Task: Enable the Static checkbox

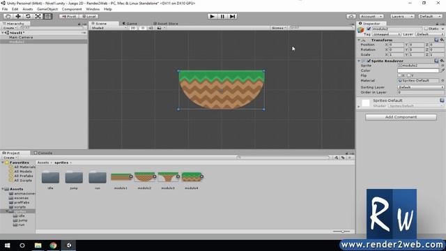Action: (426, 29)
